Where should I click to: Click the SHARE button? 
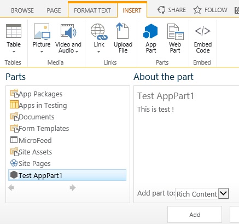[172, 10]
